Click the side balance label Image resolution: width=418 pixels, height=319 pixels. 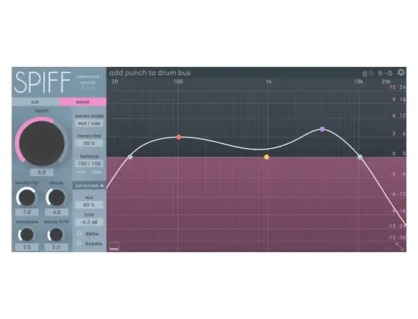click(x=97, y=172)
